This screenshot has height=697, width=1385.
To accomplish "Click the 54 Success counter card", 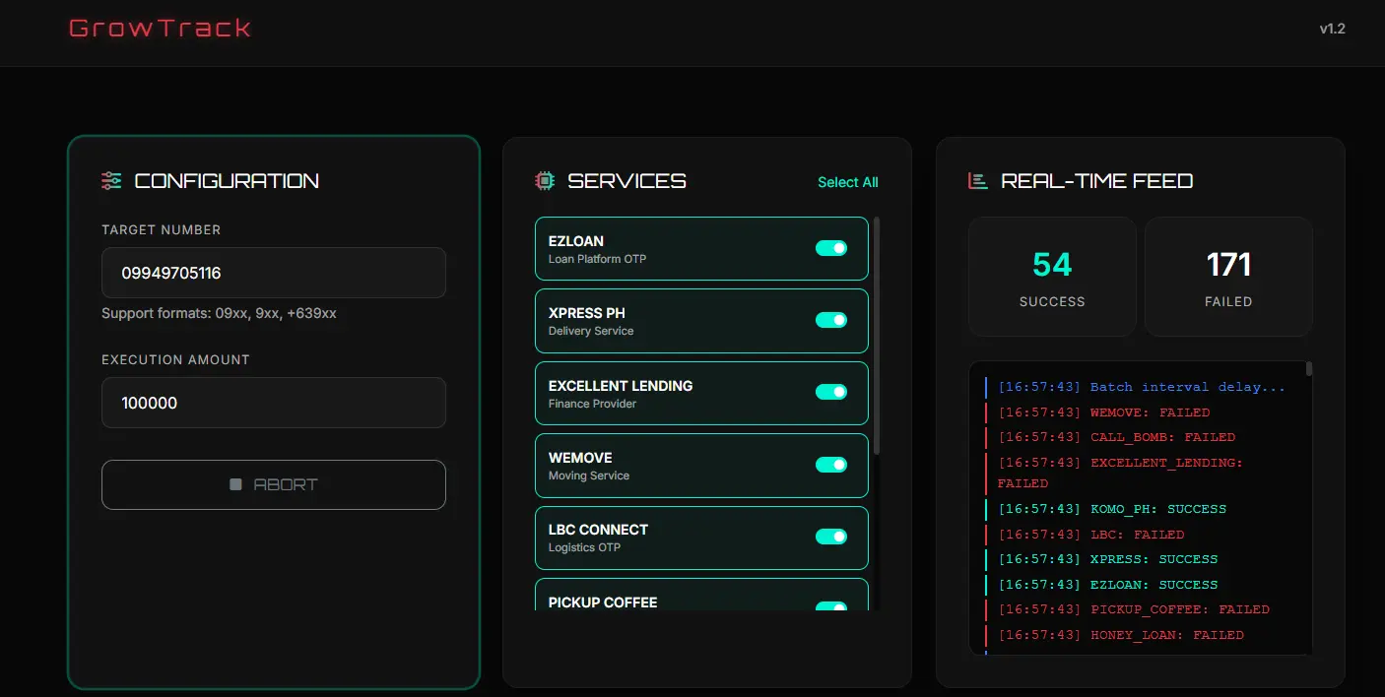I will pyautogui.click(x=1052, y=277).
